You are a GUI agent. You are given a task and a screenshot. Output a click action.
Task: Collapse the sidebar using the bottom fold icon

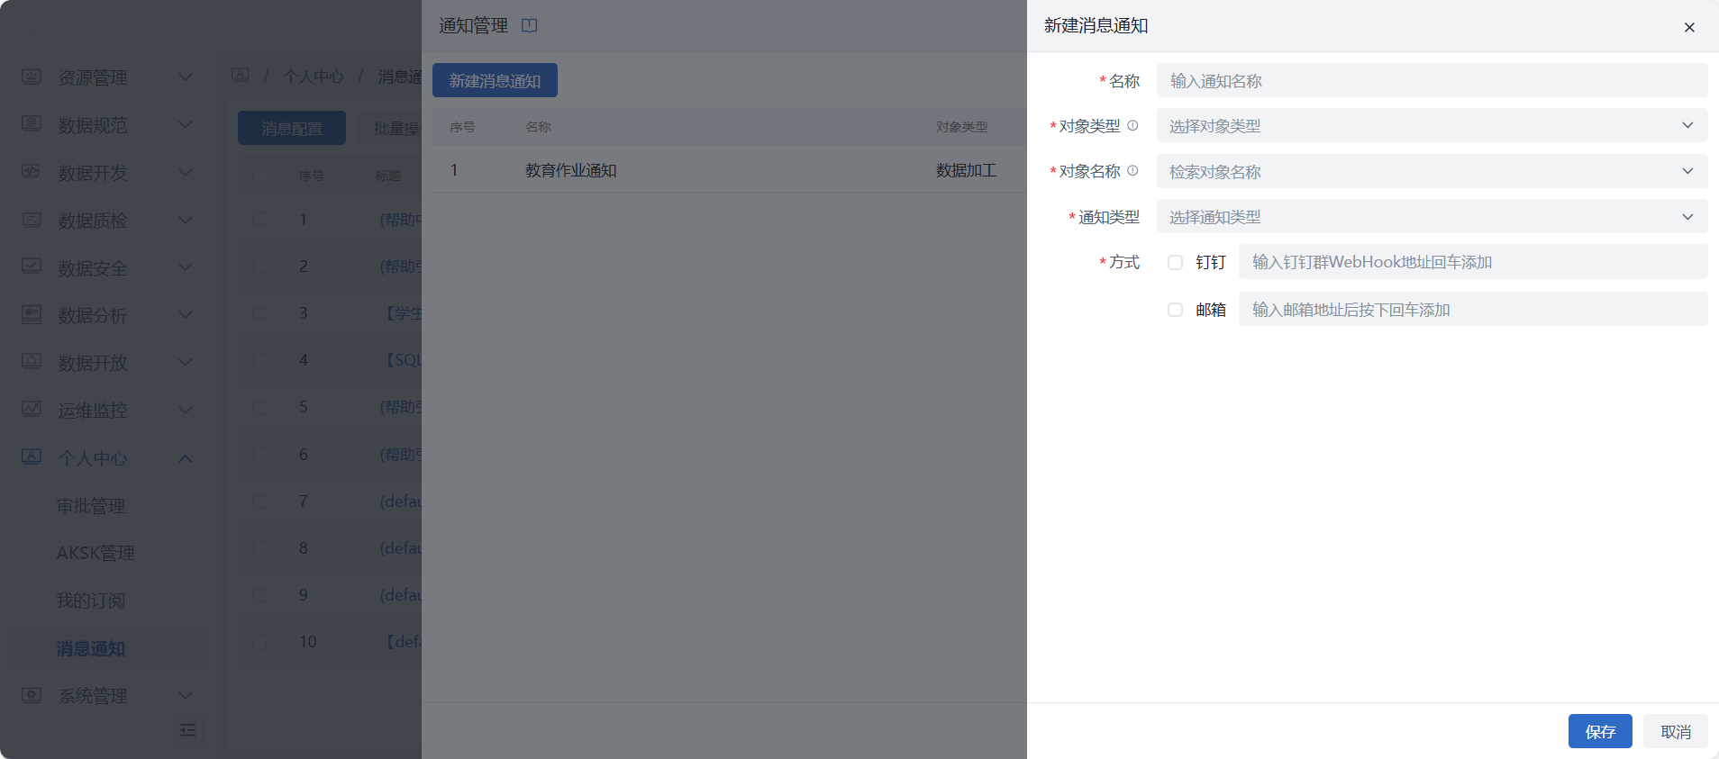(188, 730)
